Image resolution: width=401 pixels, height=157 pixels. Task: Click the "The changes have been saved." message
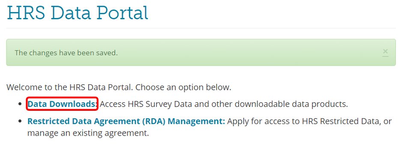(66, 53)
